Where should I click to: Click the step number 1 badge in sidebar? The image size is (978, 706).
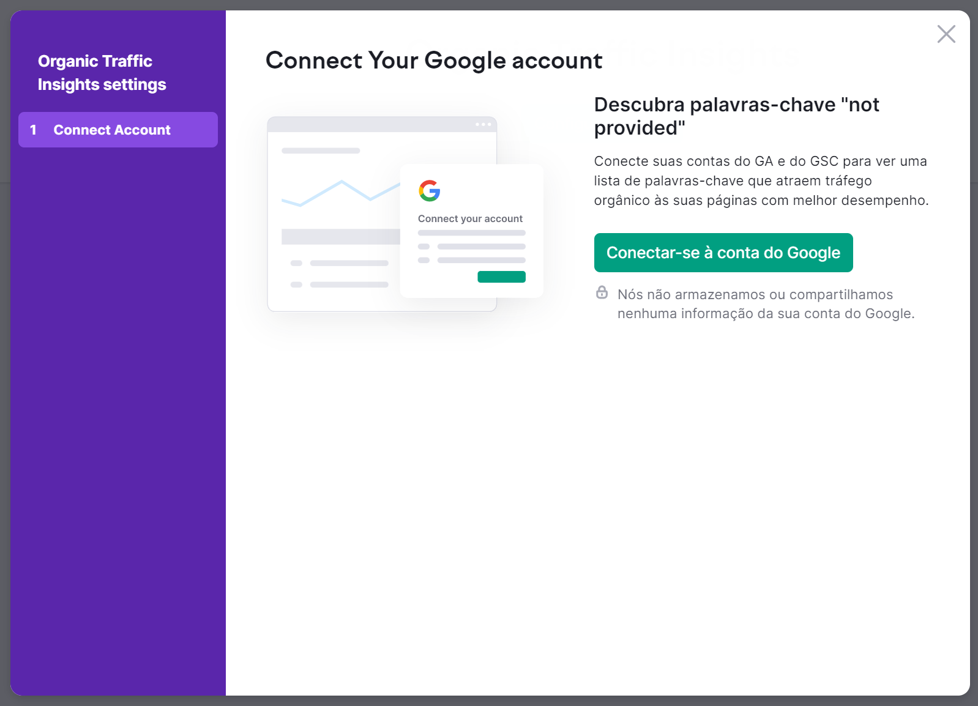pyautogui.click(x=34, y=130)
